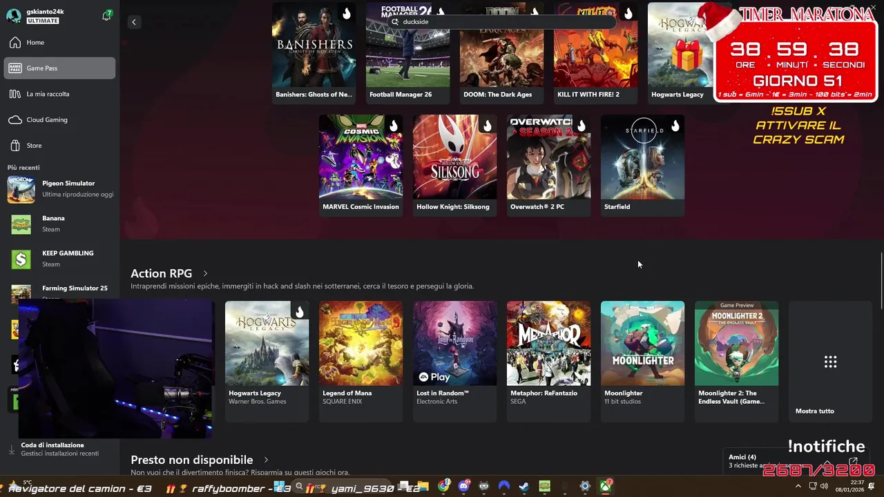Click flame icon on Silksong tile
The width and height of the screenshot is (884, 497).
pos(487,126)
